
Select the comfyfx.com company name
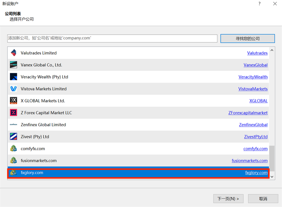tap(33, 149)
